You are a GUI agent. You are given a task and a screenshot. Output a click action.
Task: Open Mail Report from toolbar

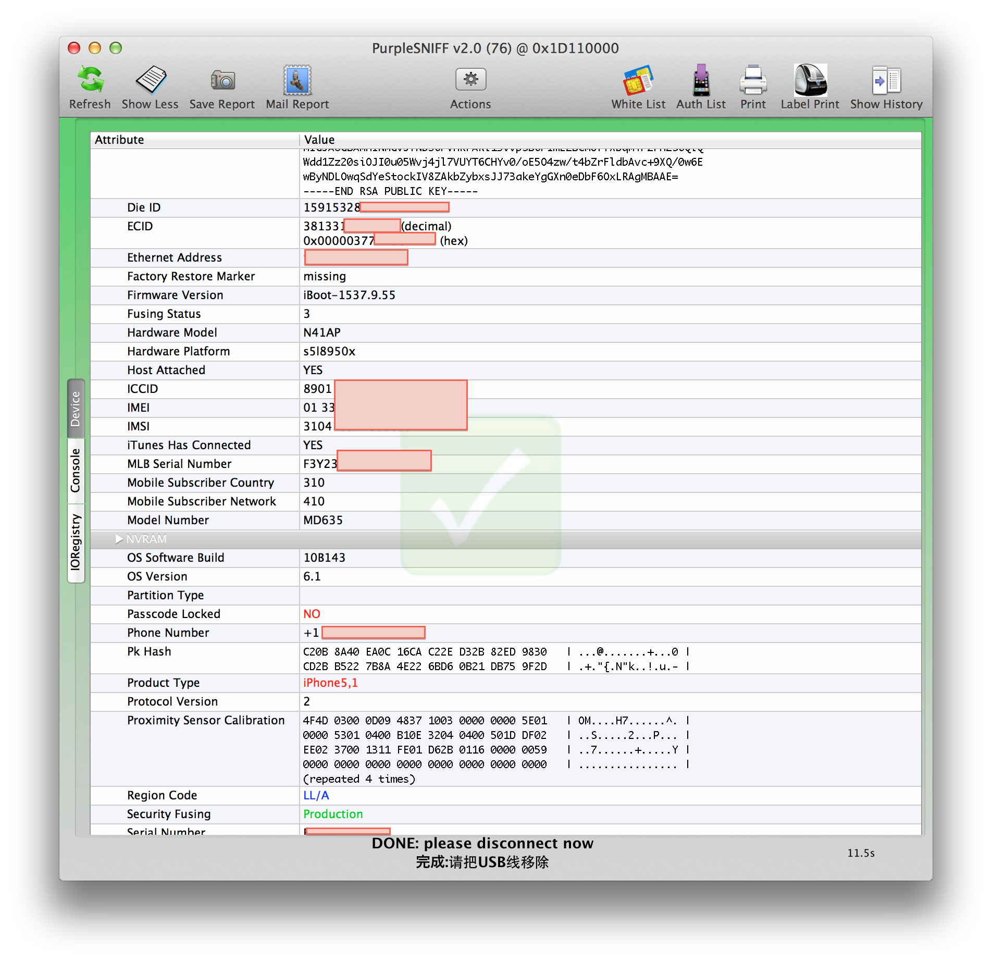297,80
